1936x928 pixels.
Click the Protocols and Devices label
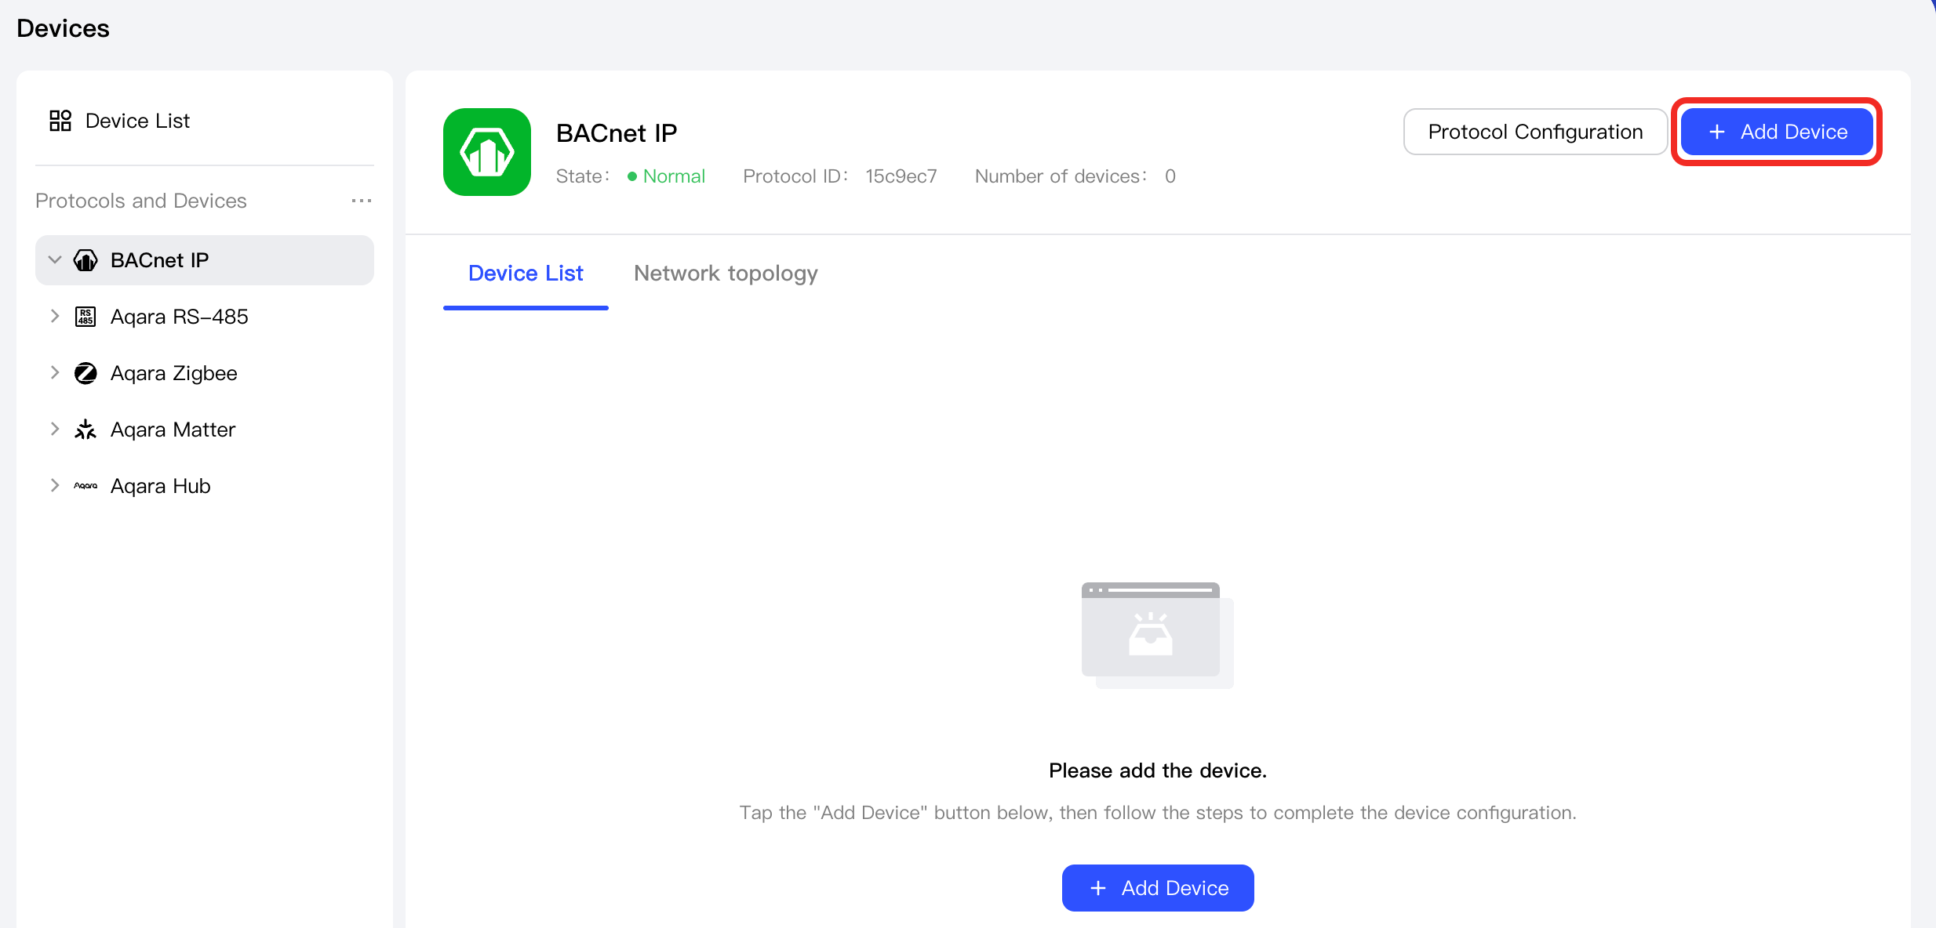tap(141, 201)
